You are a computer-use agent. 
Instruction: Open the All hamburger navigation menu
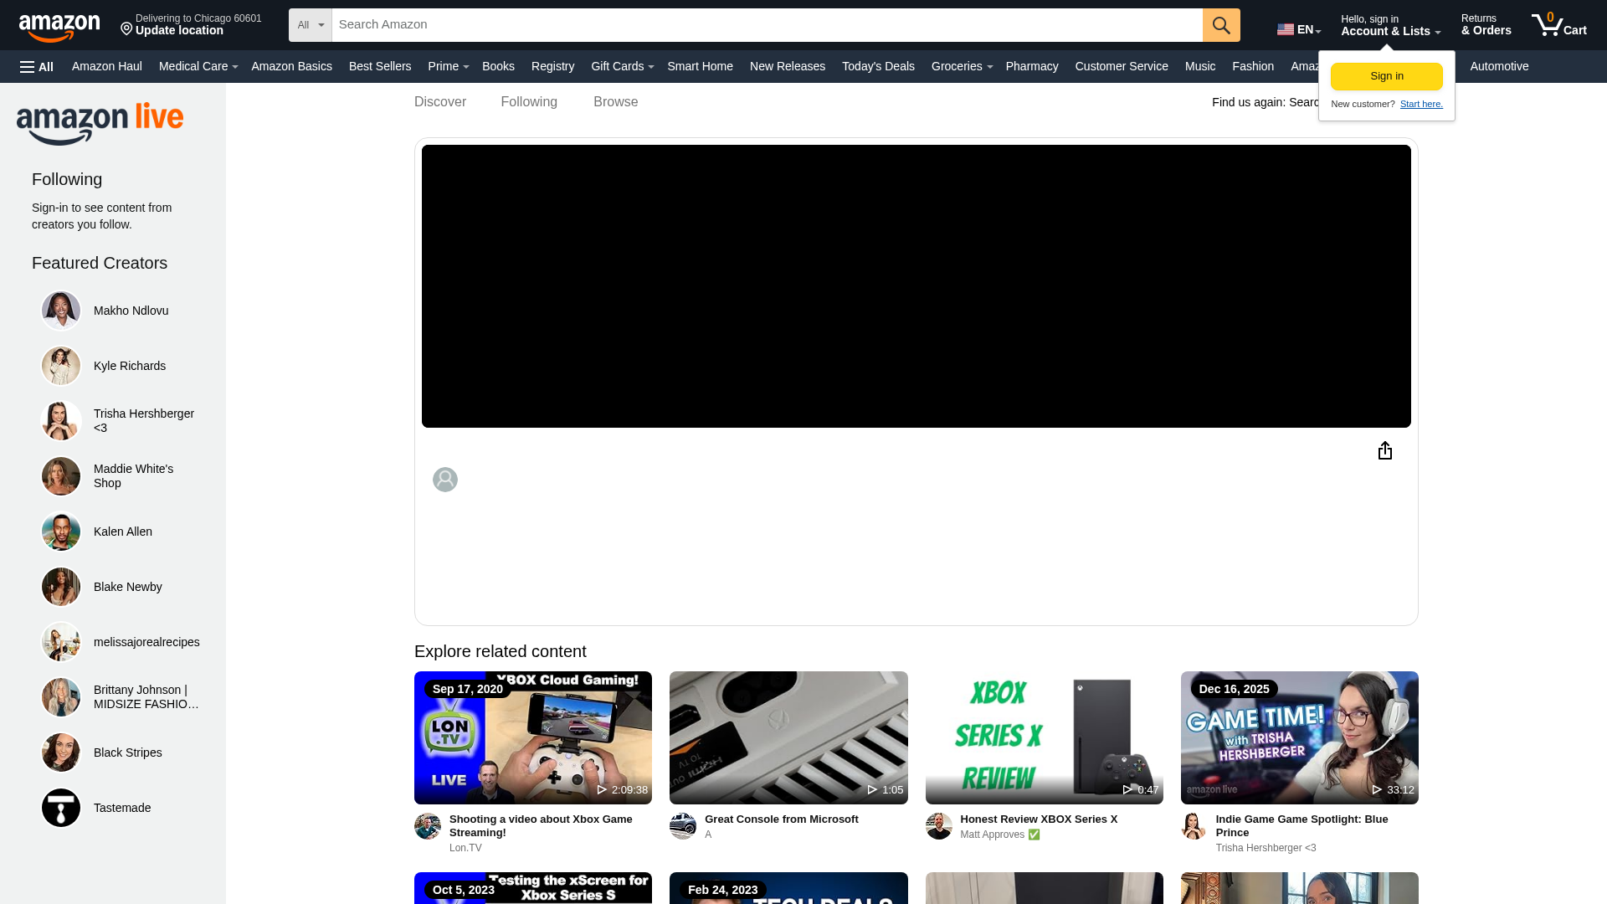click(x=36, y=66)
